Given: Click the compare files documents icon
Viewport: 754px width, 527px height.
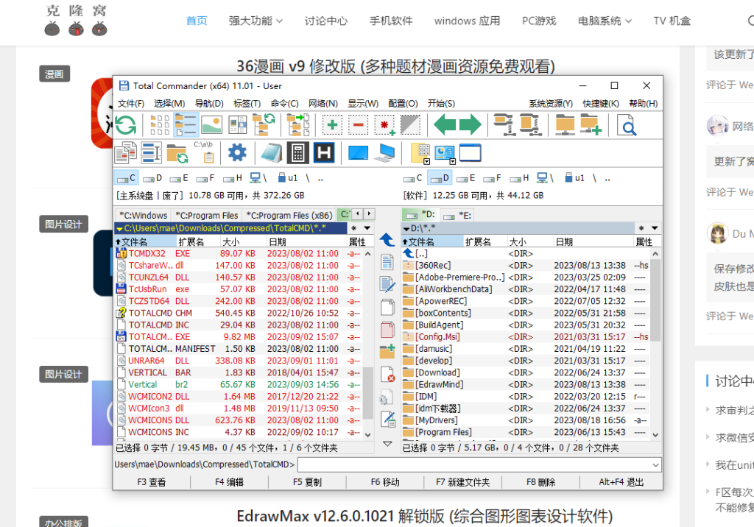Looking at the screenshot, I should pyautogui.click(x=125, y=153).
